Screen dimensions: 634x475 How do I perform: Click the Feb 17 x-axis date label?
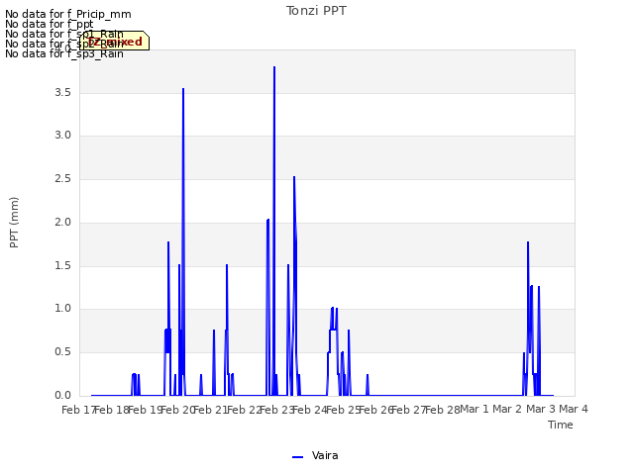[x=78, y=410]
